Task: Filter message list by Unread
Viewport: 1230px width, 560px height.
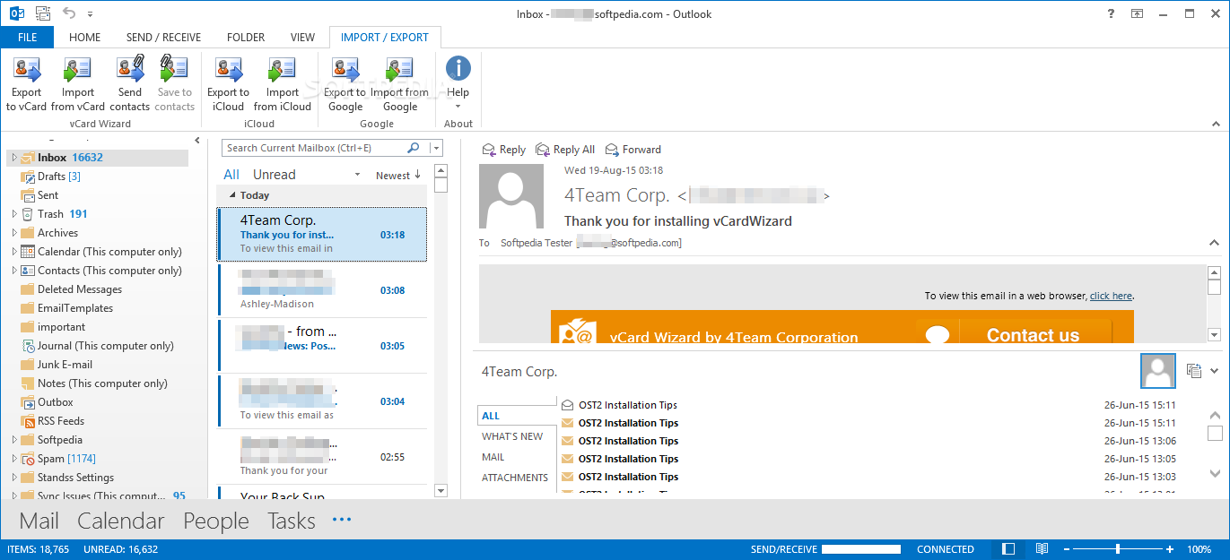Action: click(x=275, y=175)
